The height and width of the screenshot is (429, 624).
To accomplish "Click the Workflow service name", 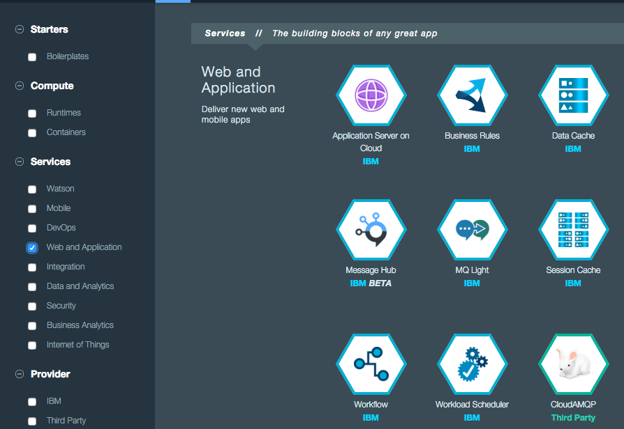I will (x=371, y=405).
